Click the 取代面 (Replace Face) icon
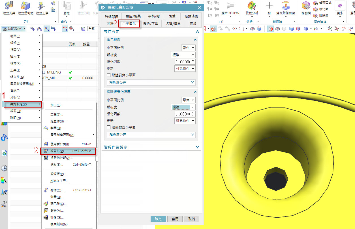 coord(316,9)
